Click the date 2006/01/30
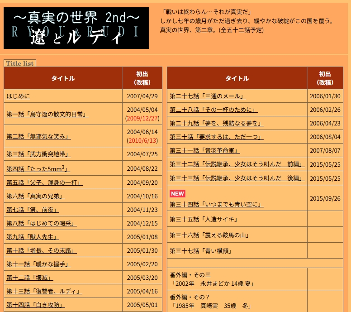Screen dimensions: 351x312 click(325, 96)
